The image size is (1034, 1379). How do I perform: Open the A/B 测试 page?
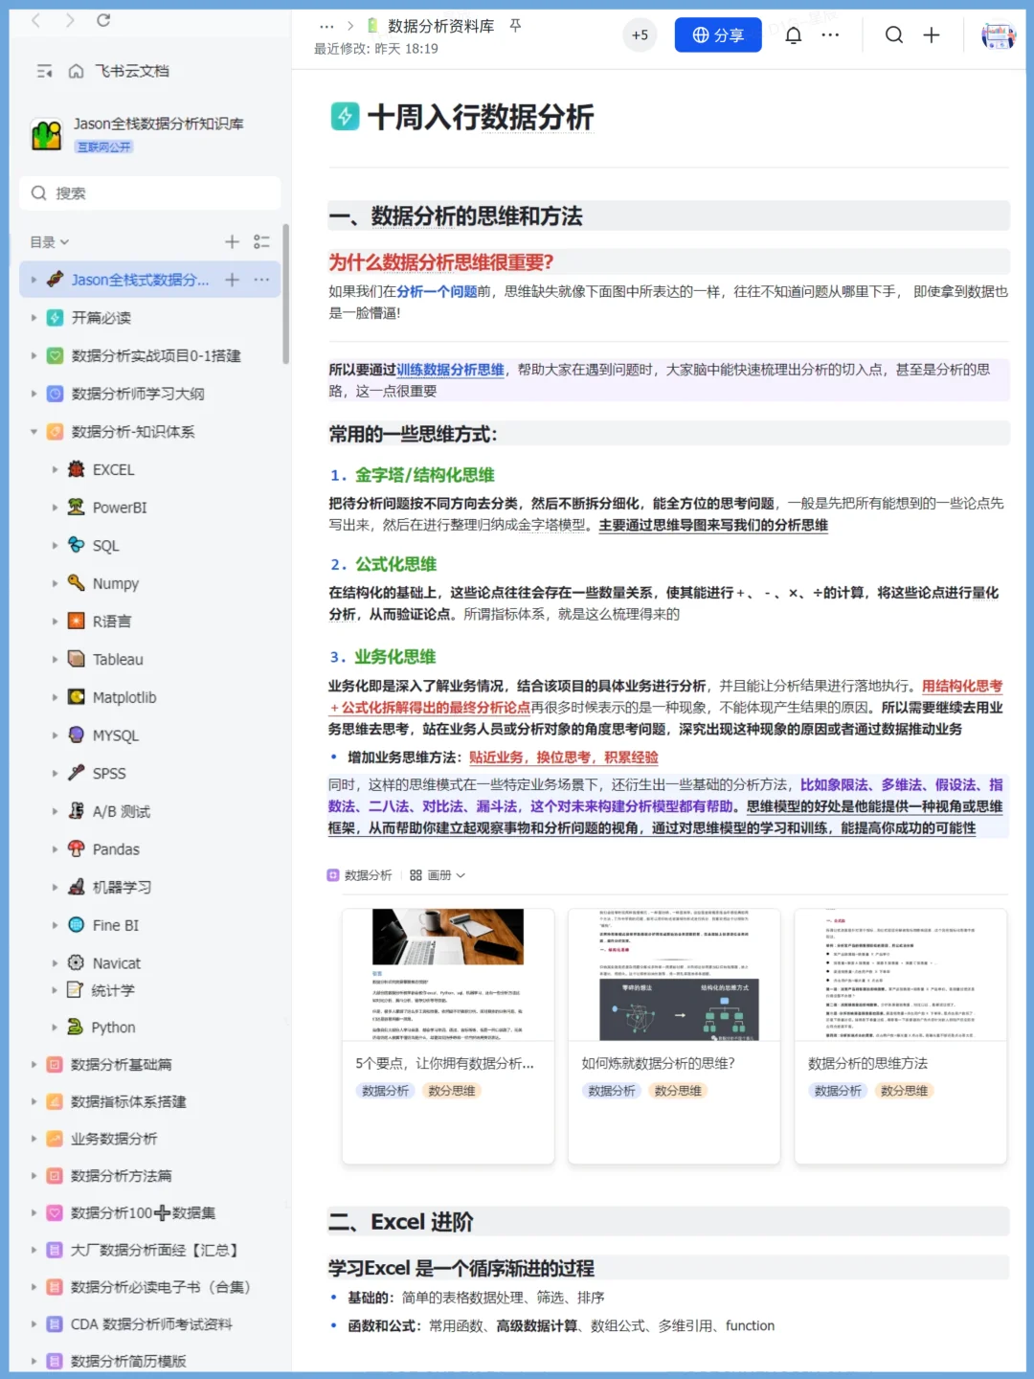point(121,811)
